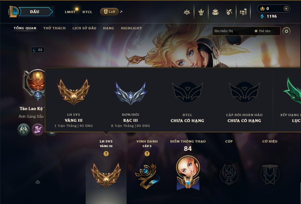Expand the level 33 progress badge
The image size is (301, 204).
(x=38, y=50)
